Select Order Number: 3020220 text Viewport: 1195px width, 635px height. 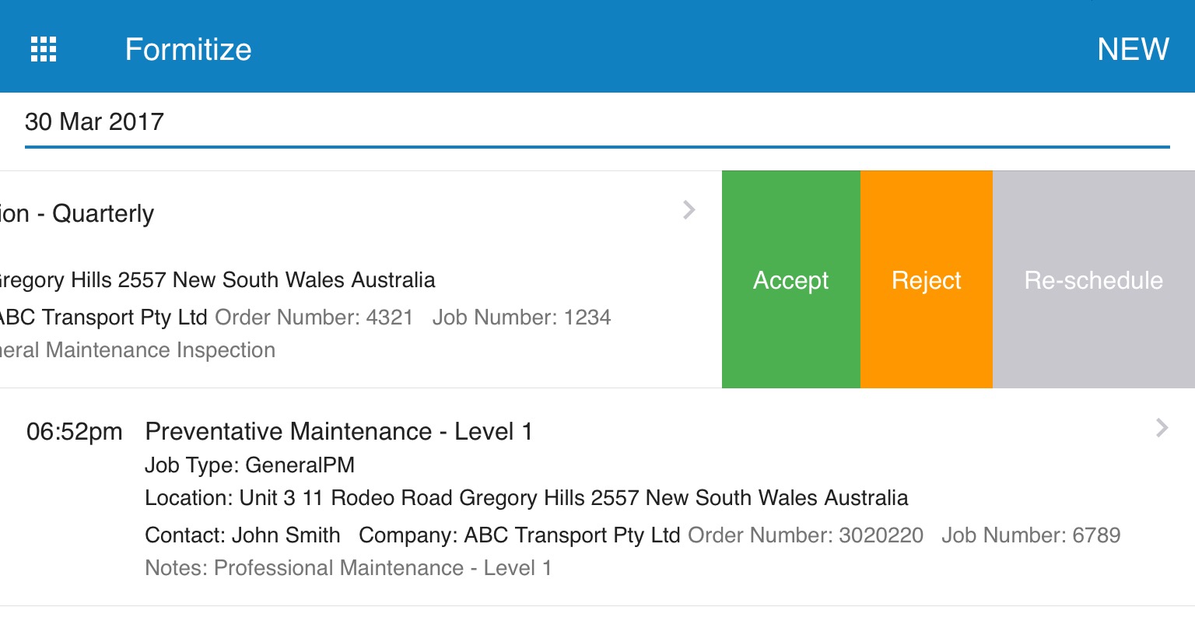coord(805,535)
